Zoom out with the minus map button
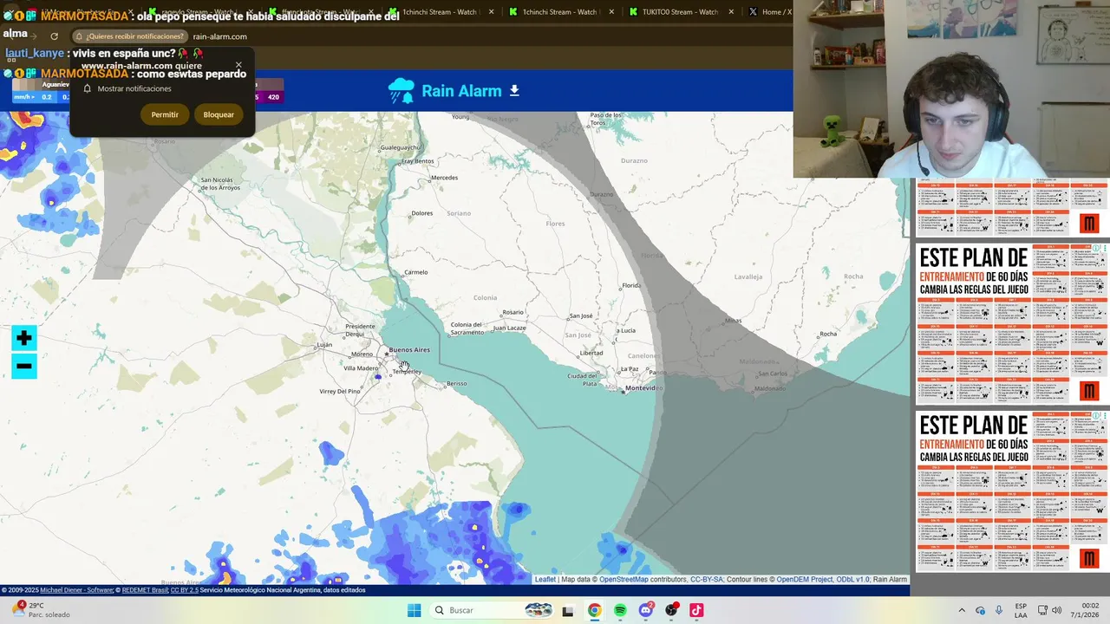Viewport: 1110px width, 624px height. (x=23, y=366)
